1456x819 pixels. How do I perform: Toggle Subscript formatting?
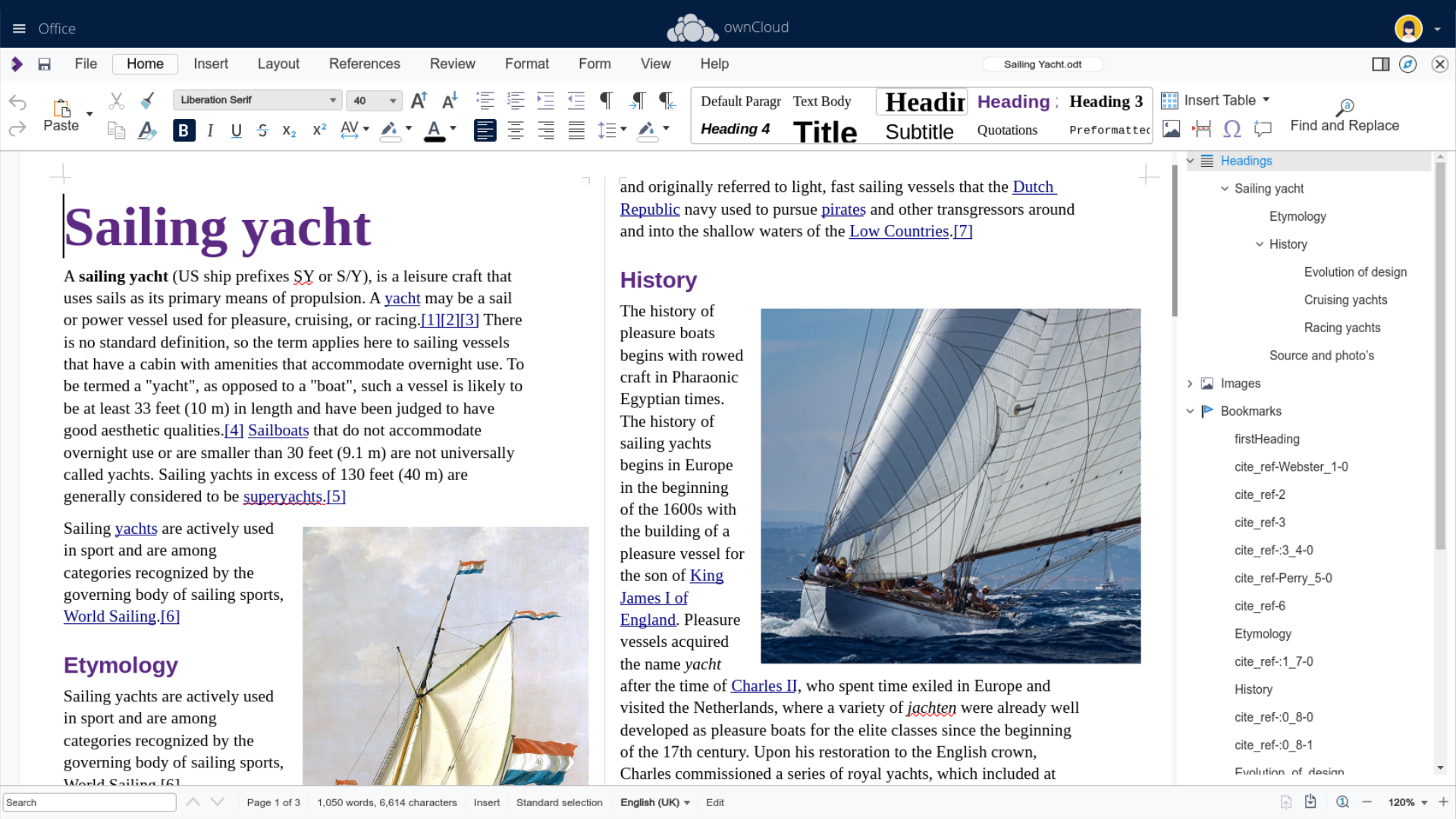pos(289,130)
